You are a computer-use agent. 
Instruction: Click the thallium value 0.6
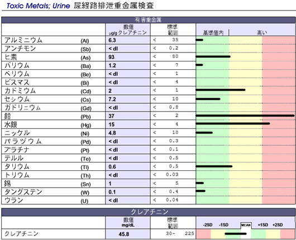click(112, 167)
